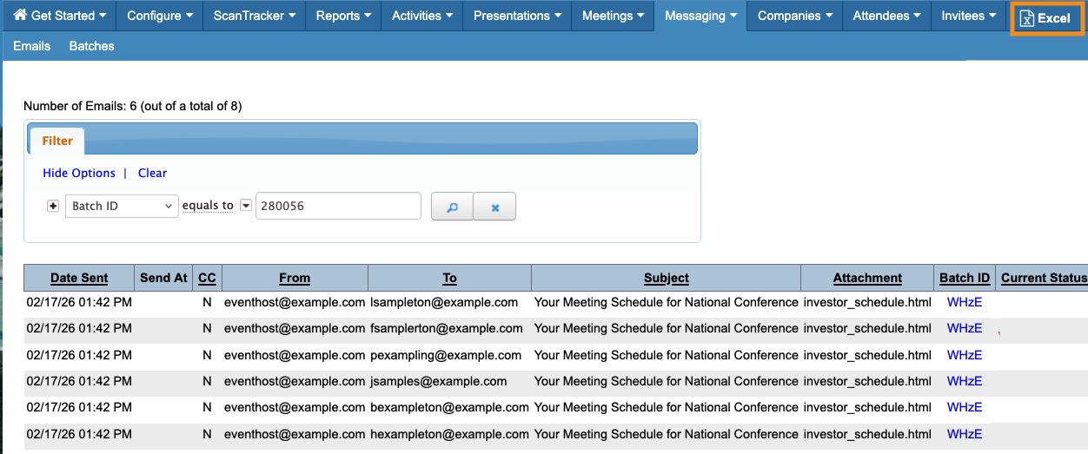This screenshot has width=1088, height=454.
Task: Open the equals to operator dropdown arrow
Action: pos(246,206)
